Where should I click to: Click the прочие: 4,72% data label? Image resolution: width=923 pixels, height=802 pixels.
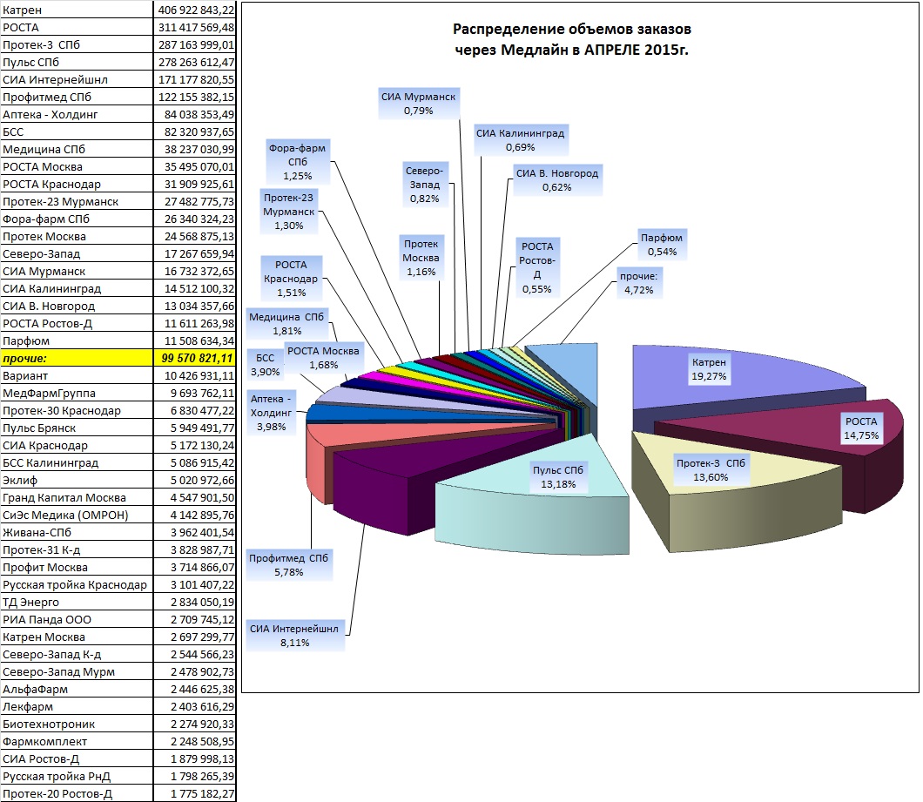point(638,283)
